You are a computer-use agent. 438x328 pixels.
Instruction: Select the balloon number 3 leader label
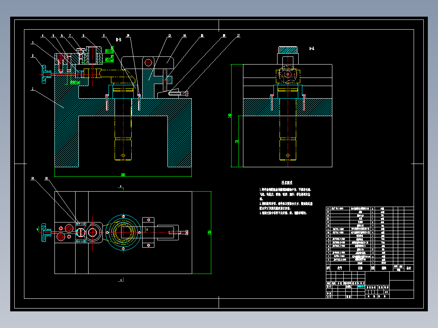[x=33, y=43]
